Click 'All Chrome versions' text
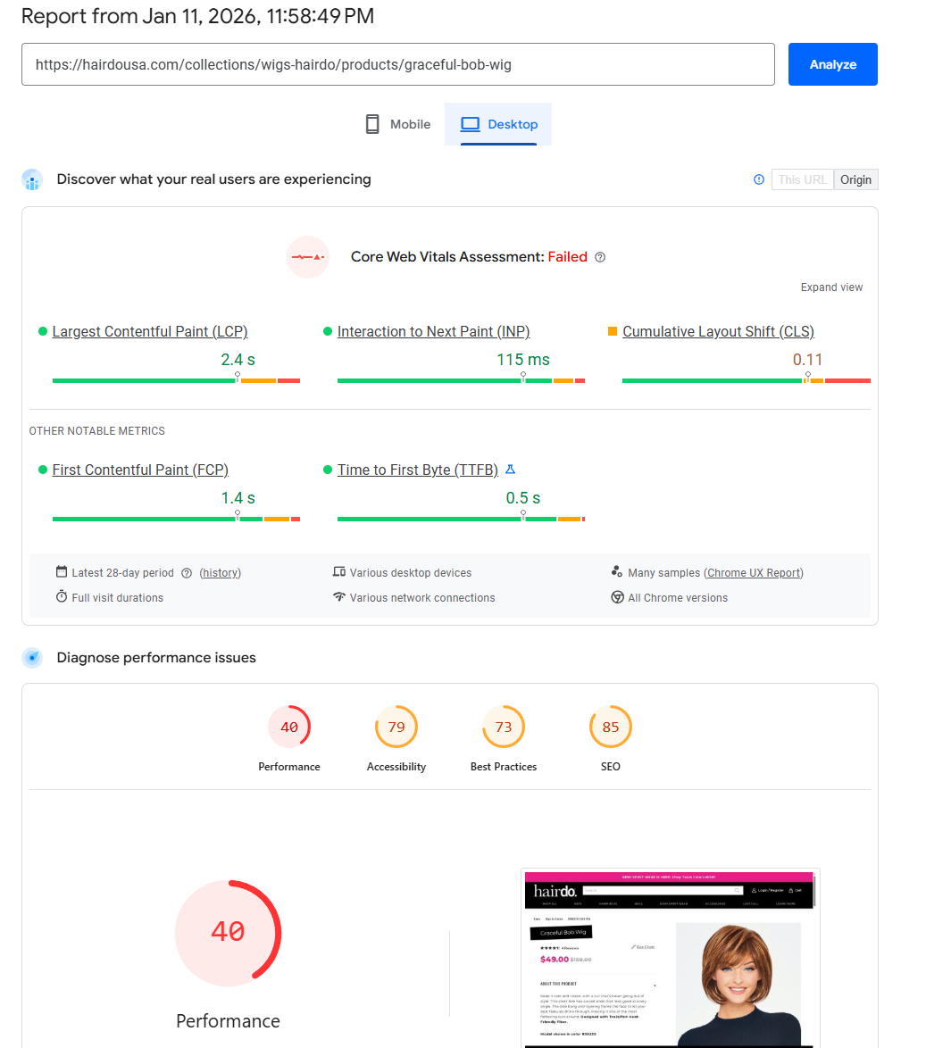 click(x=678, y=597)
